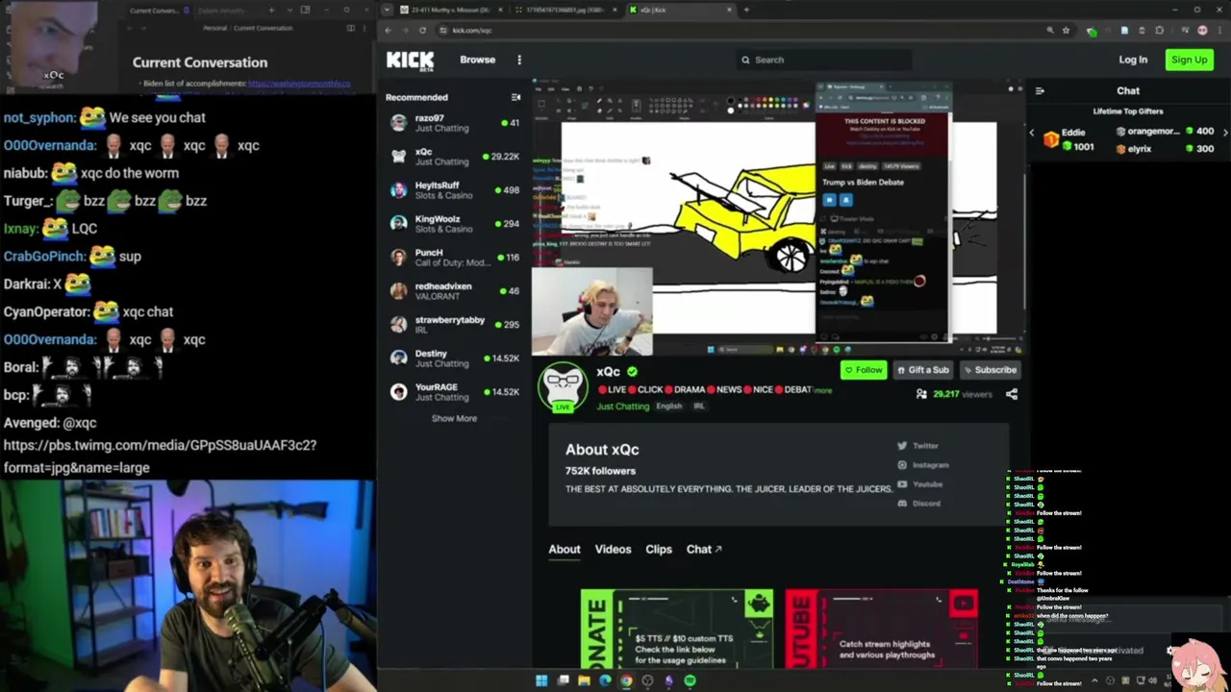This screenshot has height=692, width=1231.
Task: Open the YouTube highlights panel image
Action: pos(882,629)
